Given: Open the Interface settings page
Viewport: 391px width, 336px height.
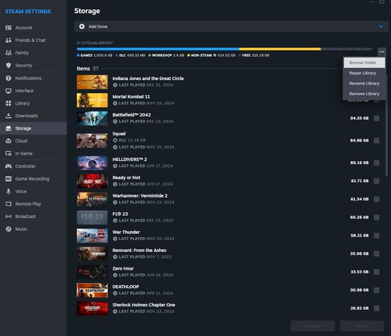Looking at the screenshot, I should coord(33,91).
